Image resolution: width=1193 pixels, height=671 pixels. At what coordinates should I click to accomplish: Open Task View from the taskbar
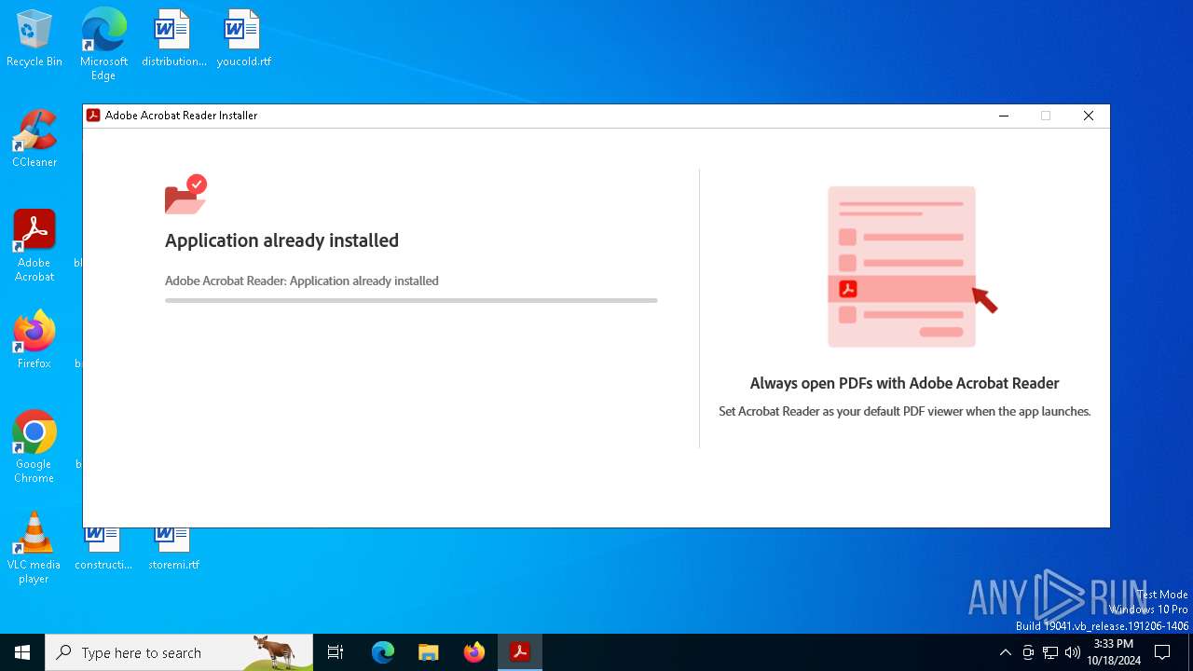point(336,652)
